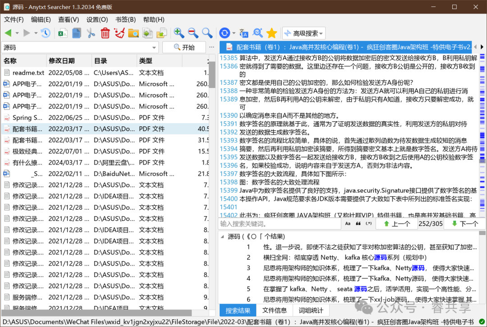Switch to the 文件信息 tab
The width and height of the screenshot is (487, 327).
tap(275, 310)
